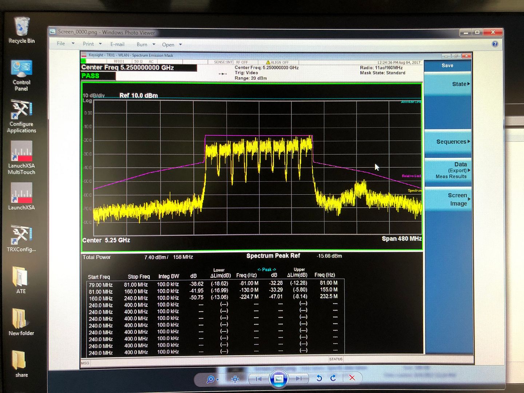Skip to the next image
524x393 pixels.
pos(299,378)
